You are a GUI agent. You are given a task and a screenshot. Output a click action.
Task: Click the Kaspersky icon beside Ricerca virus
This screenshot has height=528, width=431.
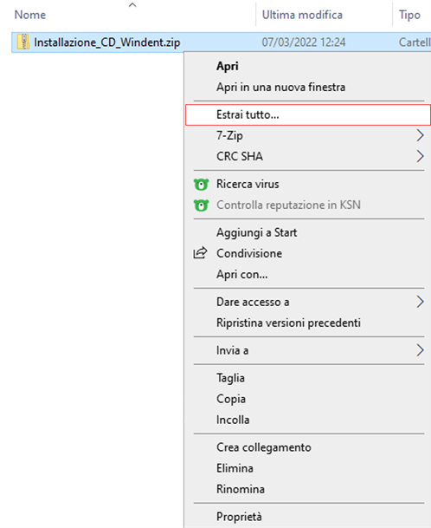(x=201, y=184)
